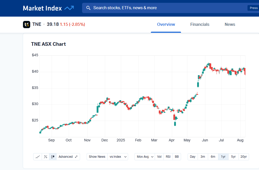Image resolution: width=259 pixels, height=170 pixels.
Task: Turn on BB Bollinger Bands
Action: click(177, 157)
